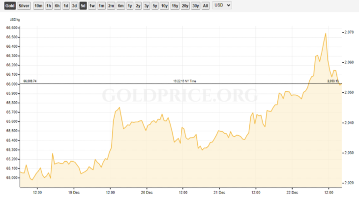Screen dimensions: 359x199
Task: Click the 66,600 left axis value
Action: 12,28
